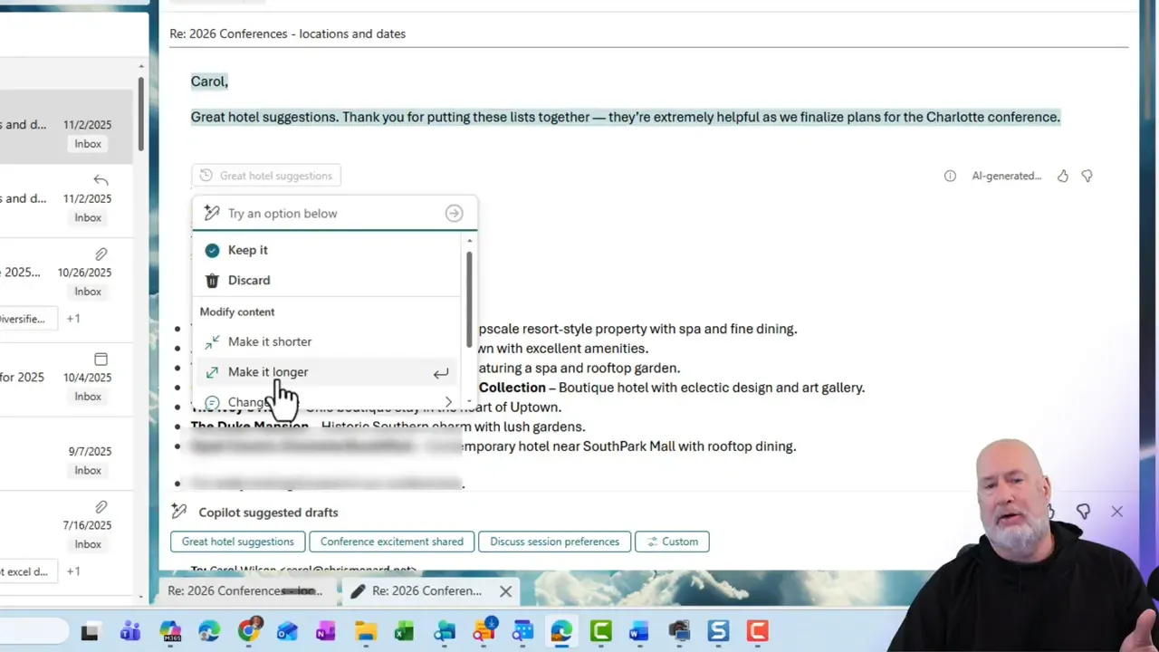Select "Keep it" in the Copilot menu
Image resolution: width=1159 pixels, height=652 pixels.
[x=247, y=250]
